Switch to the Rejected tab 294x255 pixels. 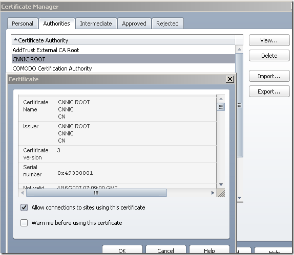pos(167,24)
